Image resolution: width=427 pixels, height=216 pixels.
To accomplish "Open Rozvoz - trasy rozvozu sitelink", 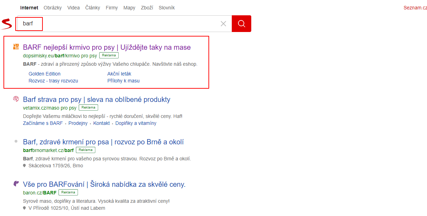I will coord(53,81).
